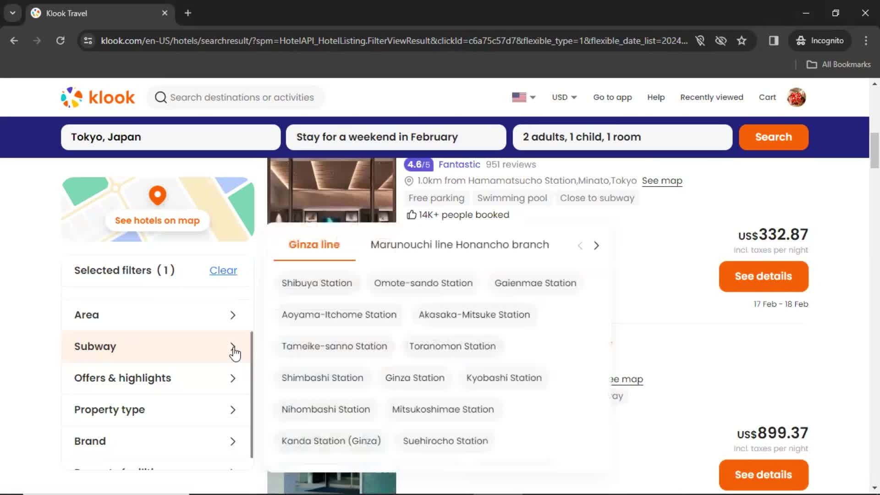The height and width of the screenshot is (495, 880).
Task: Click See map near Hamamatsucho Station
Action: (x=662, y=181)
